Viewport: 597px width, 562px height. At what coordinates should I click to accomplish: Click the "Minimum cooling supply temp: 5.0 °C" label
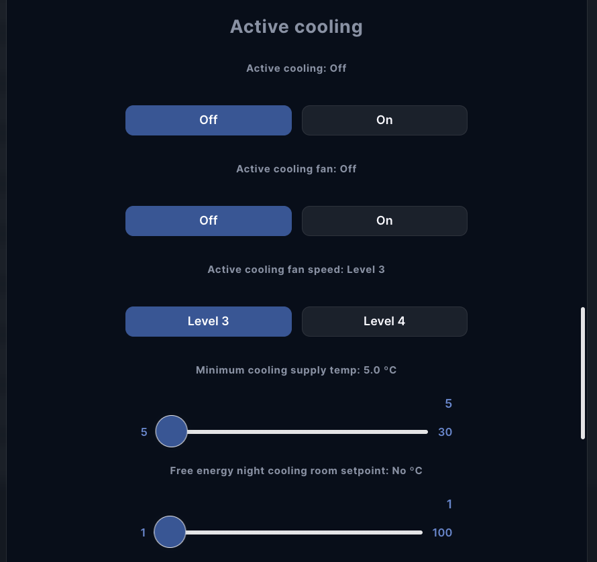tap(296, 370)
